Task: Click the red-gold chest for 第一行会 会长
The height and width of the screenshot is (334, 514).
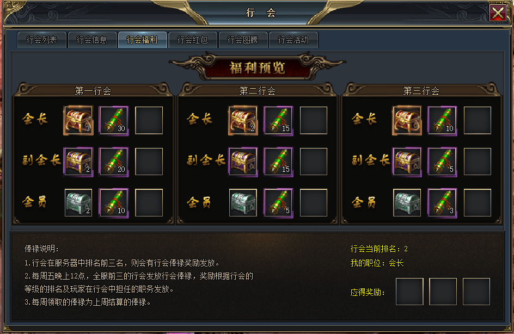Action: pyautogui.click(x=78, y=121)
